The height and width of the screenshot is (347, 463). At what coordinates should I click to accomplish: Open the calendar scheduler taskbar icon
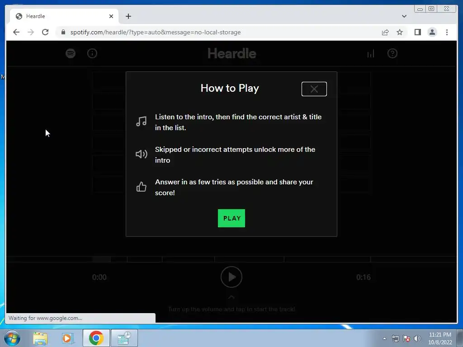pos(124,338)
